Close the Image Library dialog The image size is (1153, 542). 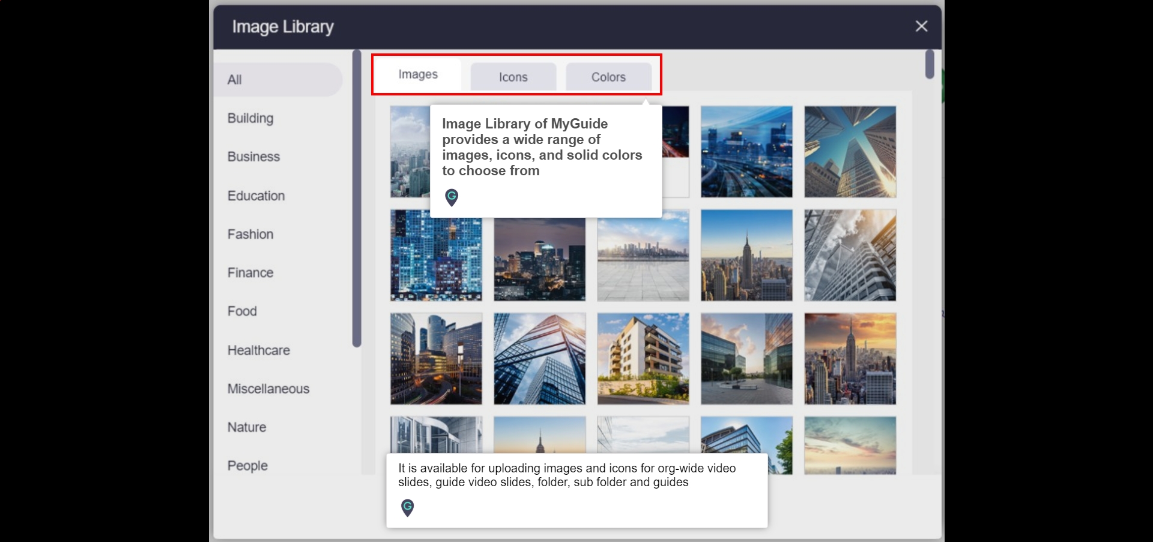point(921,26)
